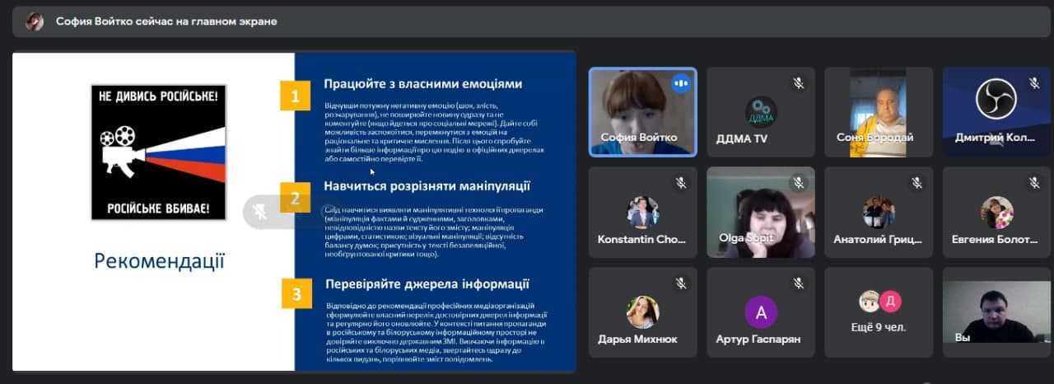Click the purple 'A' avatar of Артур Гаспарян
This screenshot has height=384, width=1054.
760,312
